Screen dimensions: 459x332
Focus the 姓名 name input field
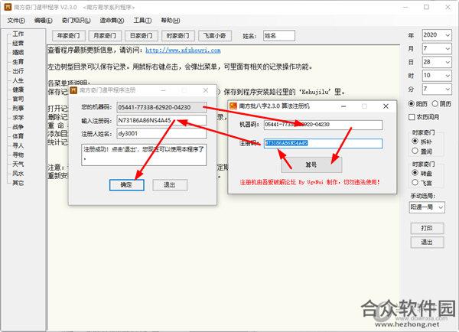[x=279, y=36]
